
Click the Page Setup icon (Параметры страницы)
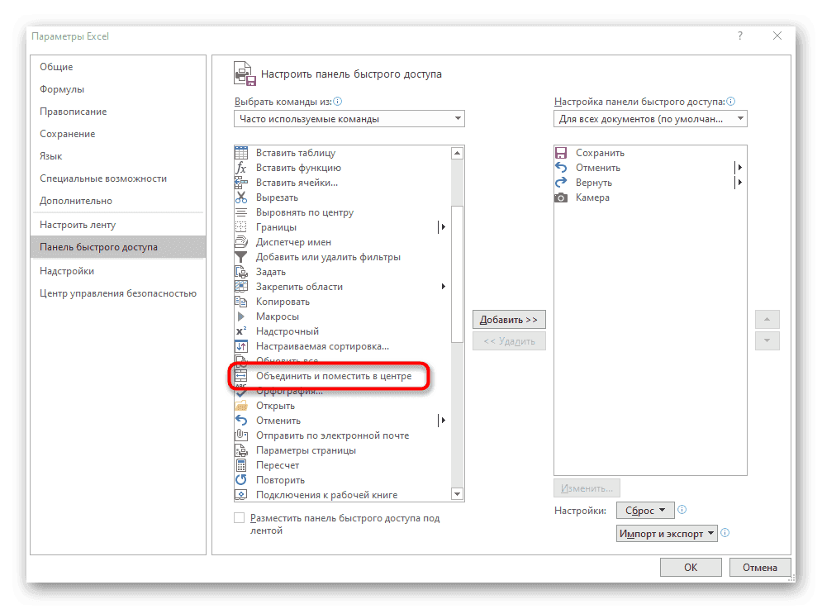coord(241,450)
